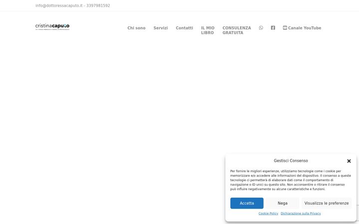Click the Gestisci Consenso dialog title
This screenshot has width=359, height=224.
coord(291,161)
